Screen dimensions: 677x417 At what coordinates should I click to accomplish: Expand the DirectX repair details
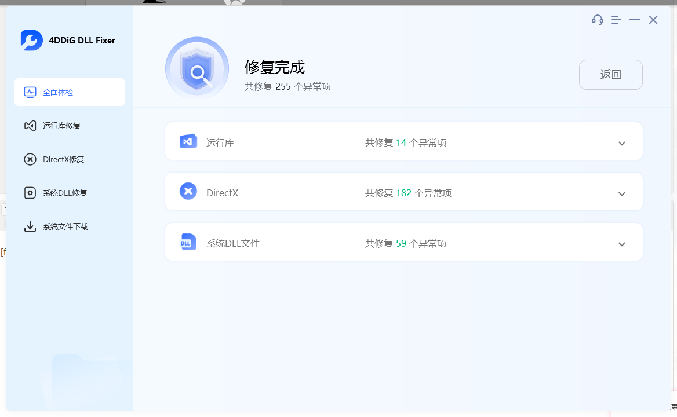click(x=621, y=193)
